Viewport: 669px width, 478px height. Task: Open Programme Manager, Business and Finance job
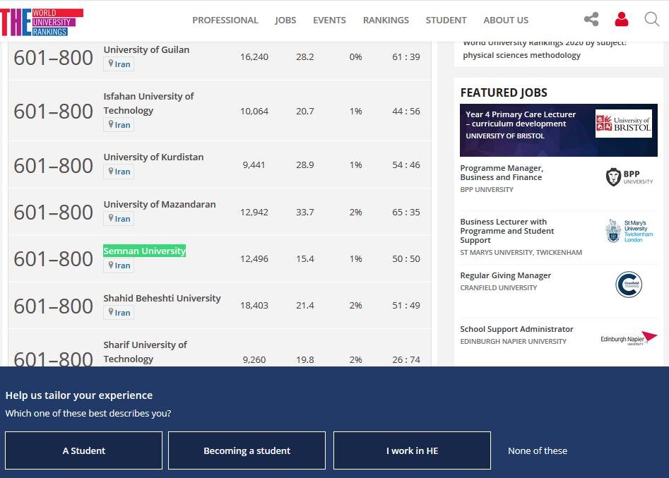502,173
